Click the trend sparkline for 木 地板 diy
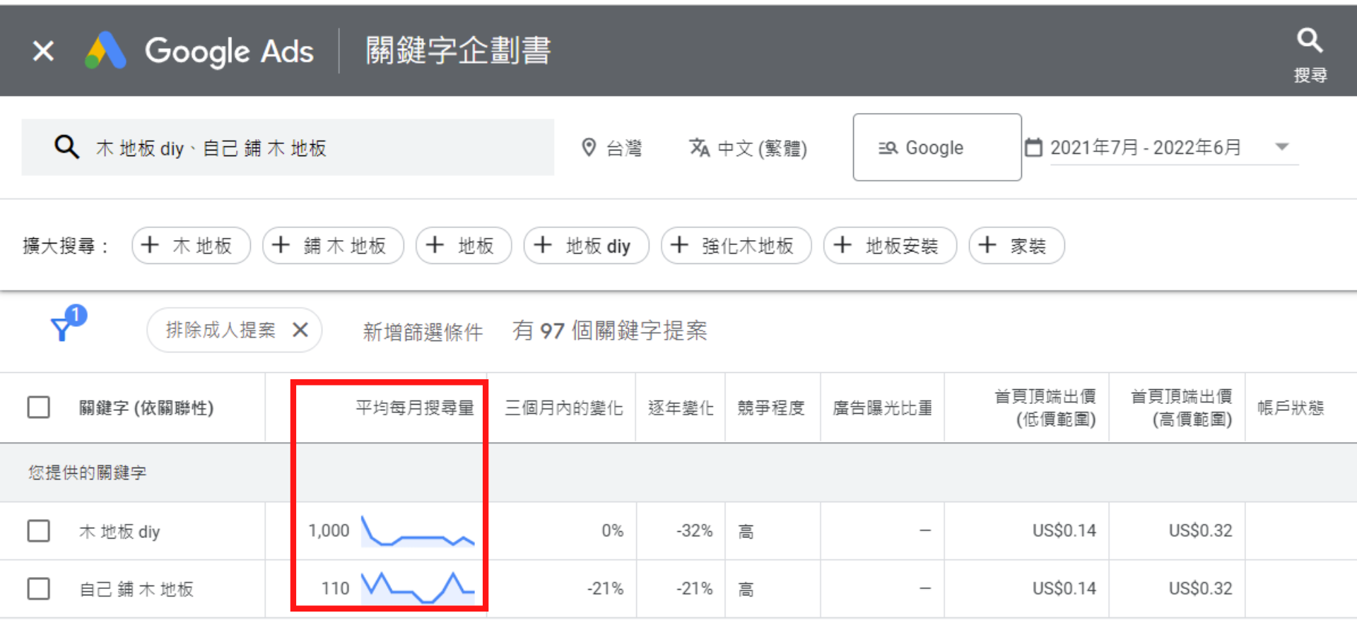This screenshot has width=1357, height=637. [x=417, y=532]
